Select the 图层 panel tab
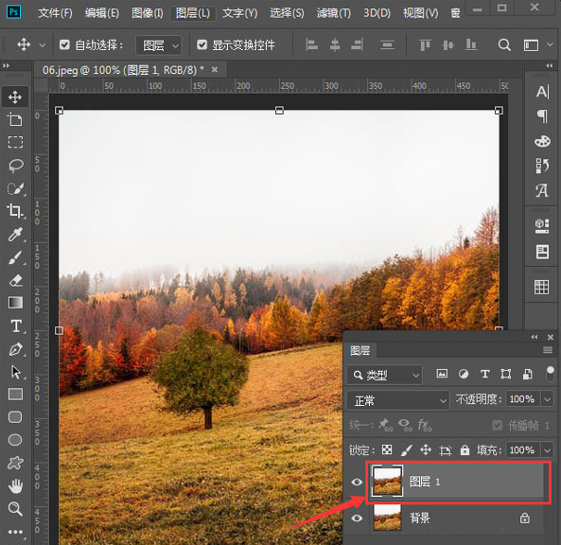 pos(359,351)
